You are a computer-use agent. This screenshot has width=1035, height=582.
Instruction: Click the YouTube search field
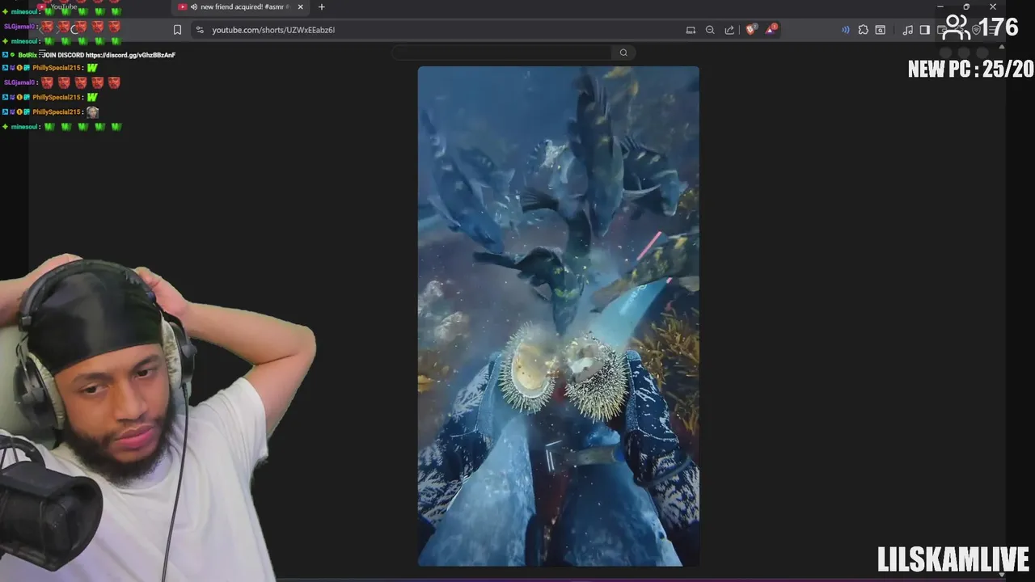[x=501, y=53]
